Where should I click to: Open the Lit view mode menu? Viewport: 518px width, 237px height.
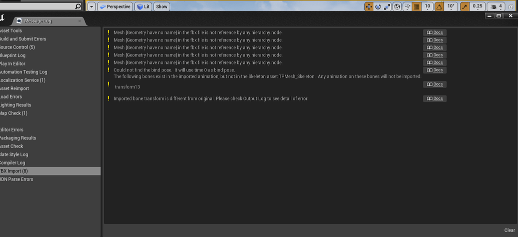pos(143,6)
